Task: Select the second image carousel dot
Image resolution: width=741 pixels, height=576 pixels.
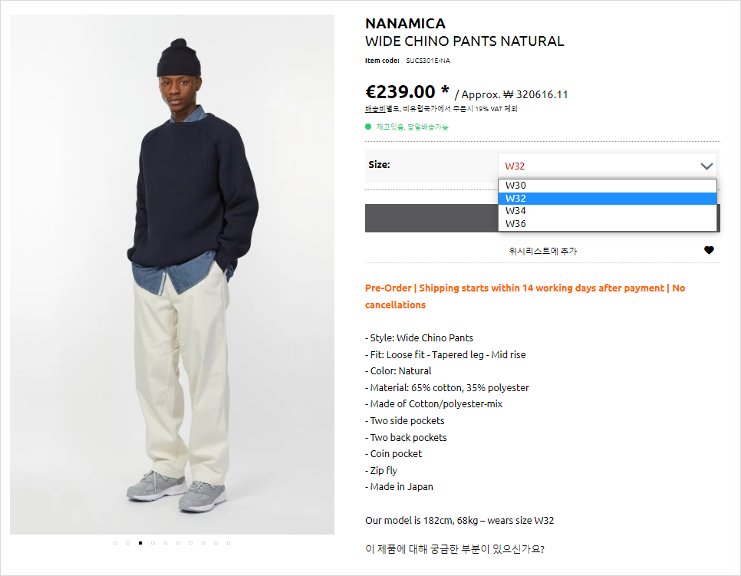Action: (127, 543)
